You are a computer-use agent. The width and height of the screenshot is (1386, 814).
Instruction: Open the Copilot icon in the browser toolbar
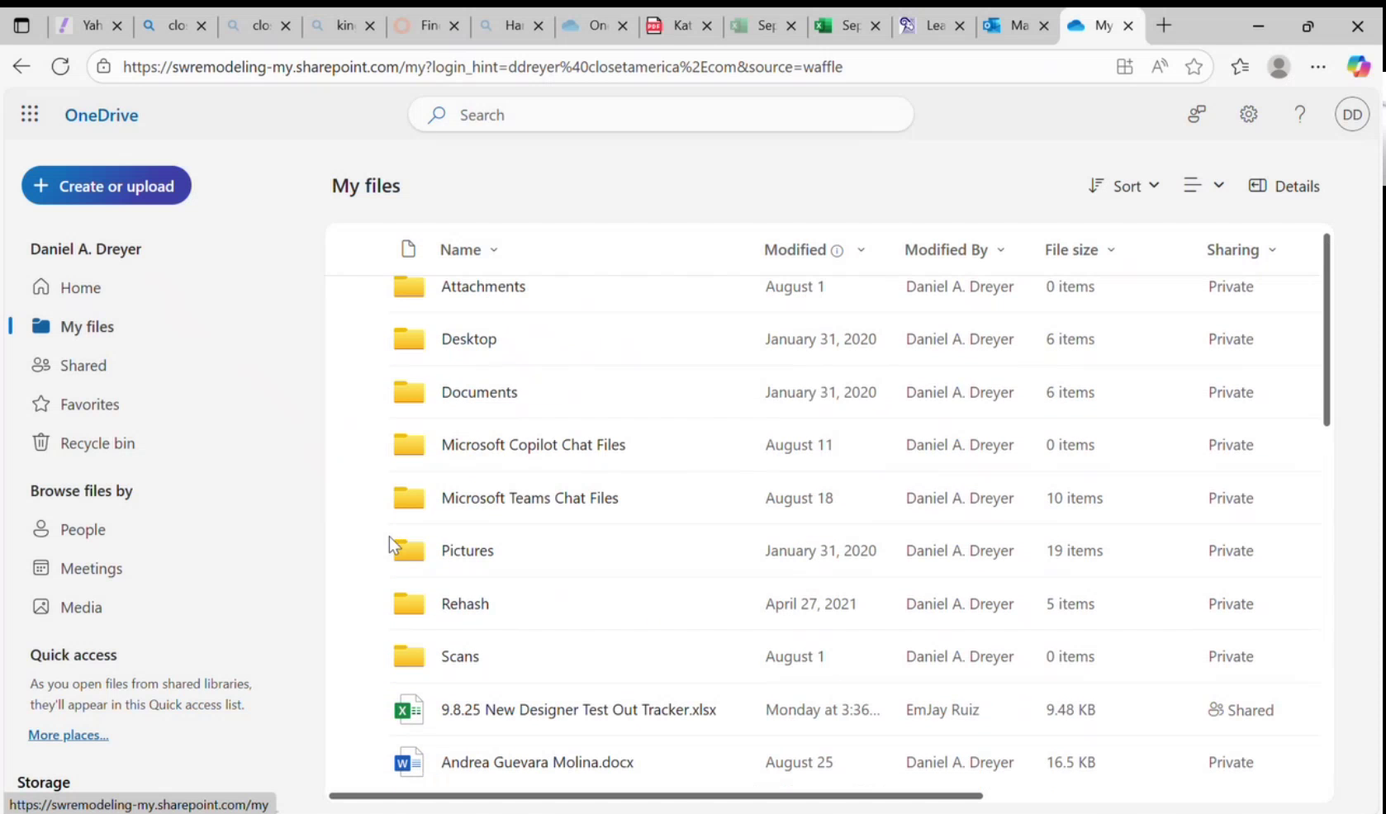(1358, 66)
